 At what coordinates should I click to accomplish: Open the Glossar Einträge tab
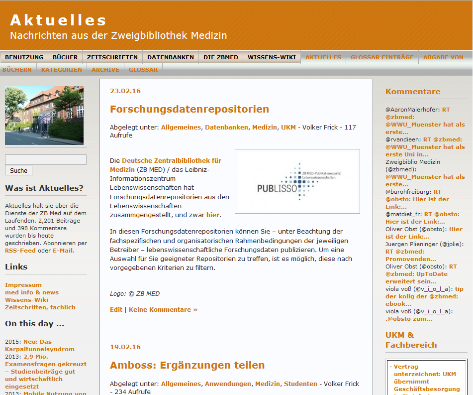[x=381, y=57]
